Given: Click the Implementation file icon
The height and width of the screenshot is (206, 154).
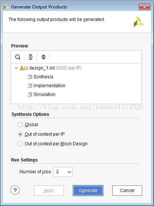Looking at the screenshot, I should [30, 86].
